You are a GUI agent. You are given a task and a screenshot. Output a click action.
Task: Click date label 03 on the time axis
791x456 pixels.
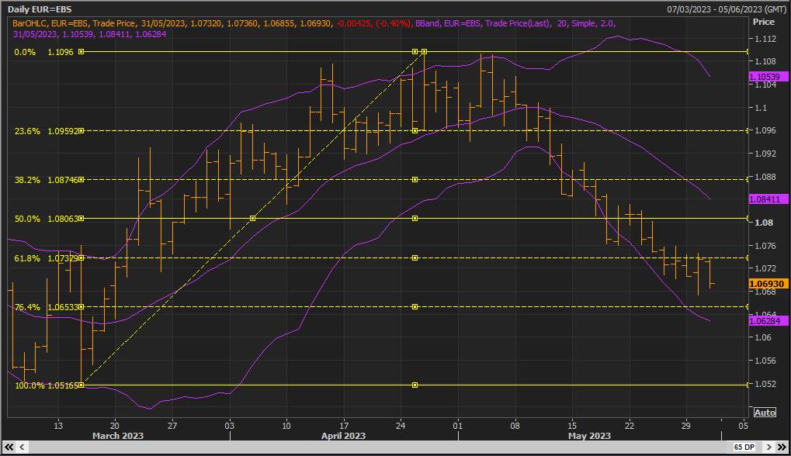230,426
